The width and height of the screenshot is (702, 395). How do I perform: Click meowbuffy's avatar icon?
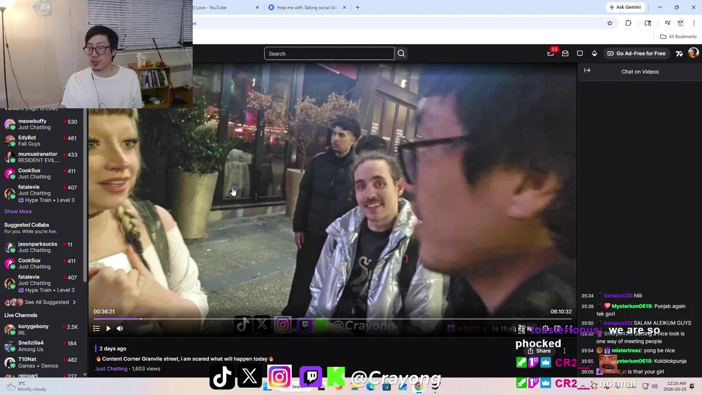(10, 124)
